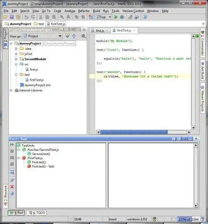Open the 2: Structure side tool window
The image size is (208, 224).
coord(6,196)
